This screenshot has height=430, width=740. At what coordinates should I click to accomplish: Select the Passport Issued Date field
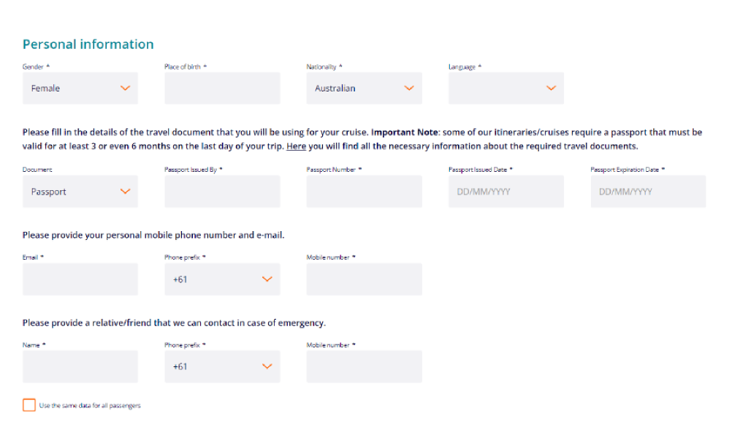click(506, 192)
